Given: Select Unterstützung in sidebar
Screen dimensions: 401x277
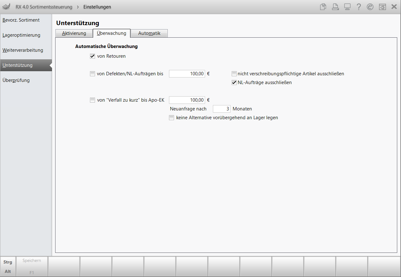Looking at the screenshot, I should [26, 65].
